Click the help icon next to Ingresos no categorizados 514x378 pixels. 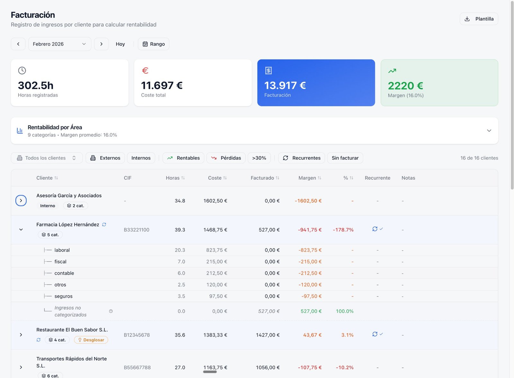tap(111, 311)
